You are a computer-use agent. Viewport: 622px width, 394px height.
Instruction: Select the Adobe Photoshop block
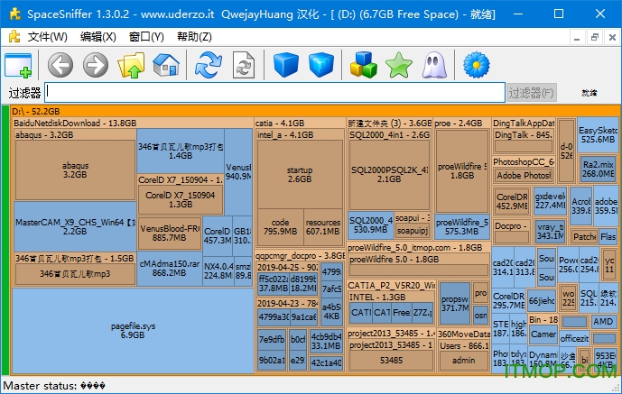[x=524, y=175]
